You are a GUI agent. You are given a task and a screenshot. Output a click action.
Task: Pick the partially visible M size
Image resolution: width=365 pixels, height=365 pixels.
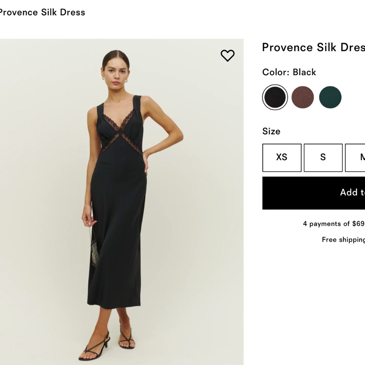point(361,157)
